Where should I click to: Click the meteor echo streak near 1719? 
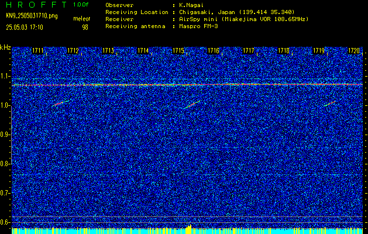point(330,104)
